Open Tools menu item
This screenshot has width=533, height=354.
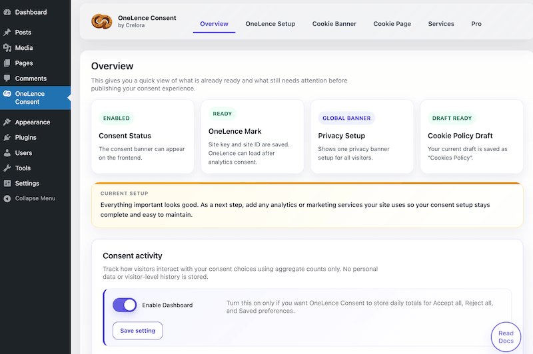tap(23, 168)
